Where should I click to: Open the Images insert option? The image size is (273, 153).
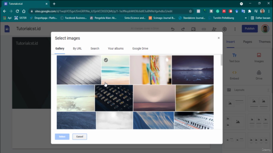click(259, 58)
